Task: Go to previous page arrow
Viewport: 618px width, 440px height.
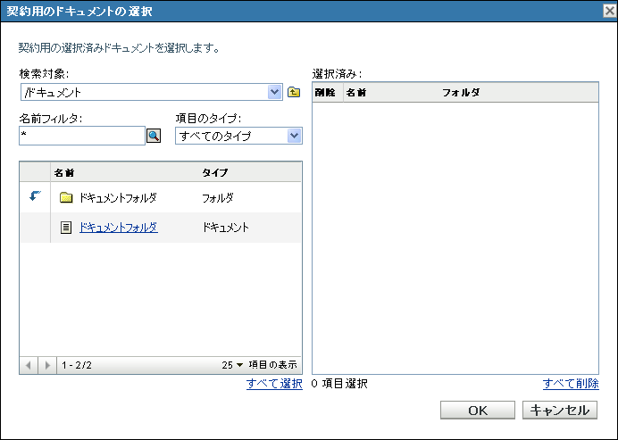Action: [29, 365]
